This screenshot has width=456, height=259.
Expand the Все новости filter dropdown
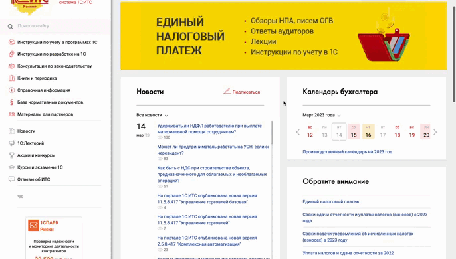tap(152, 115)
